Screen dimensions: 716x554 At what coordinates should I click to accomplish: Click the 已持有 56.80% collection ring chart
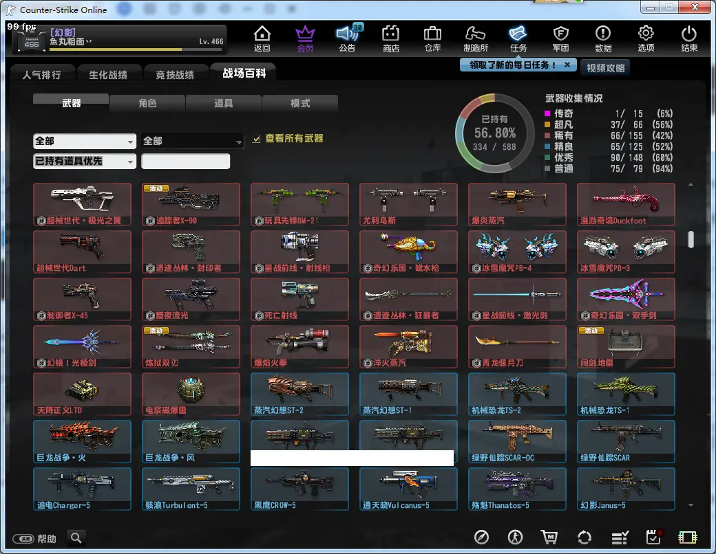[494, 133]
